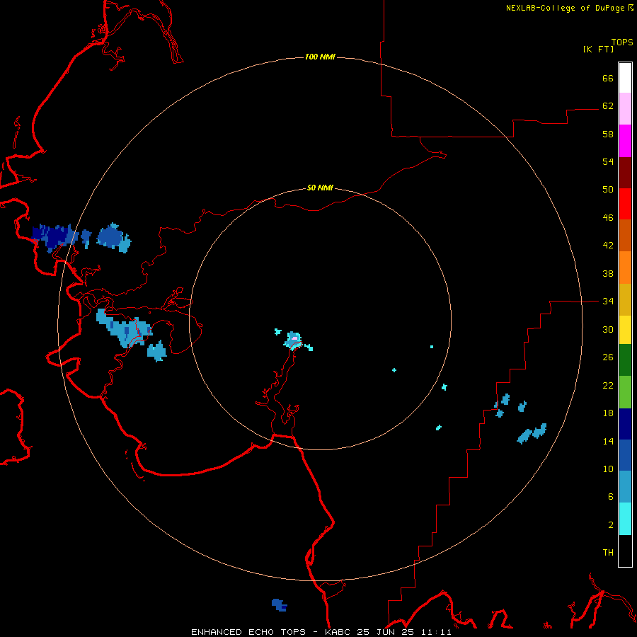Click the orange legend swatch between 42 and 38
637x637 pixels.
tap(625, 267)
